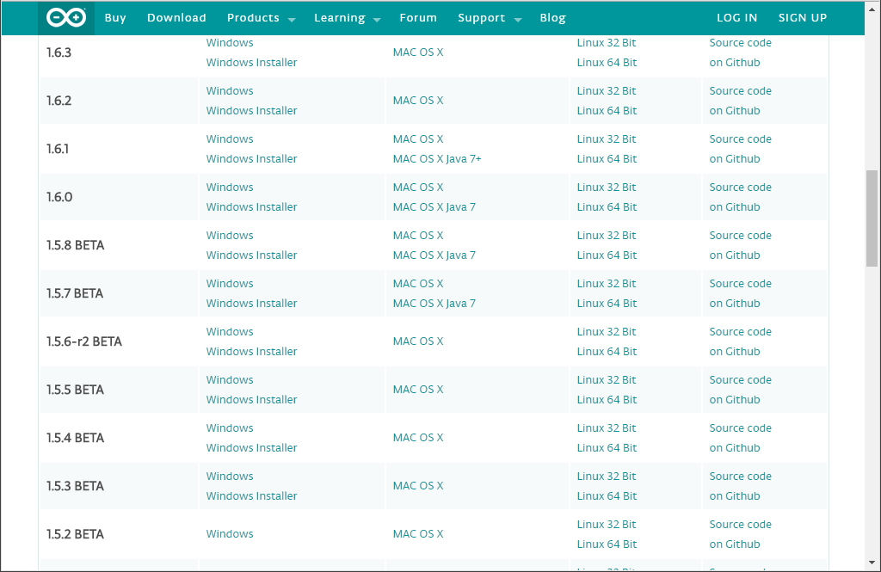881x572 pixels.
Task: Expand the Products dropdown arrow
Action: point(292,20)
